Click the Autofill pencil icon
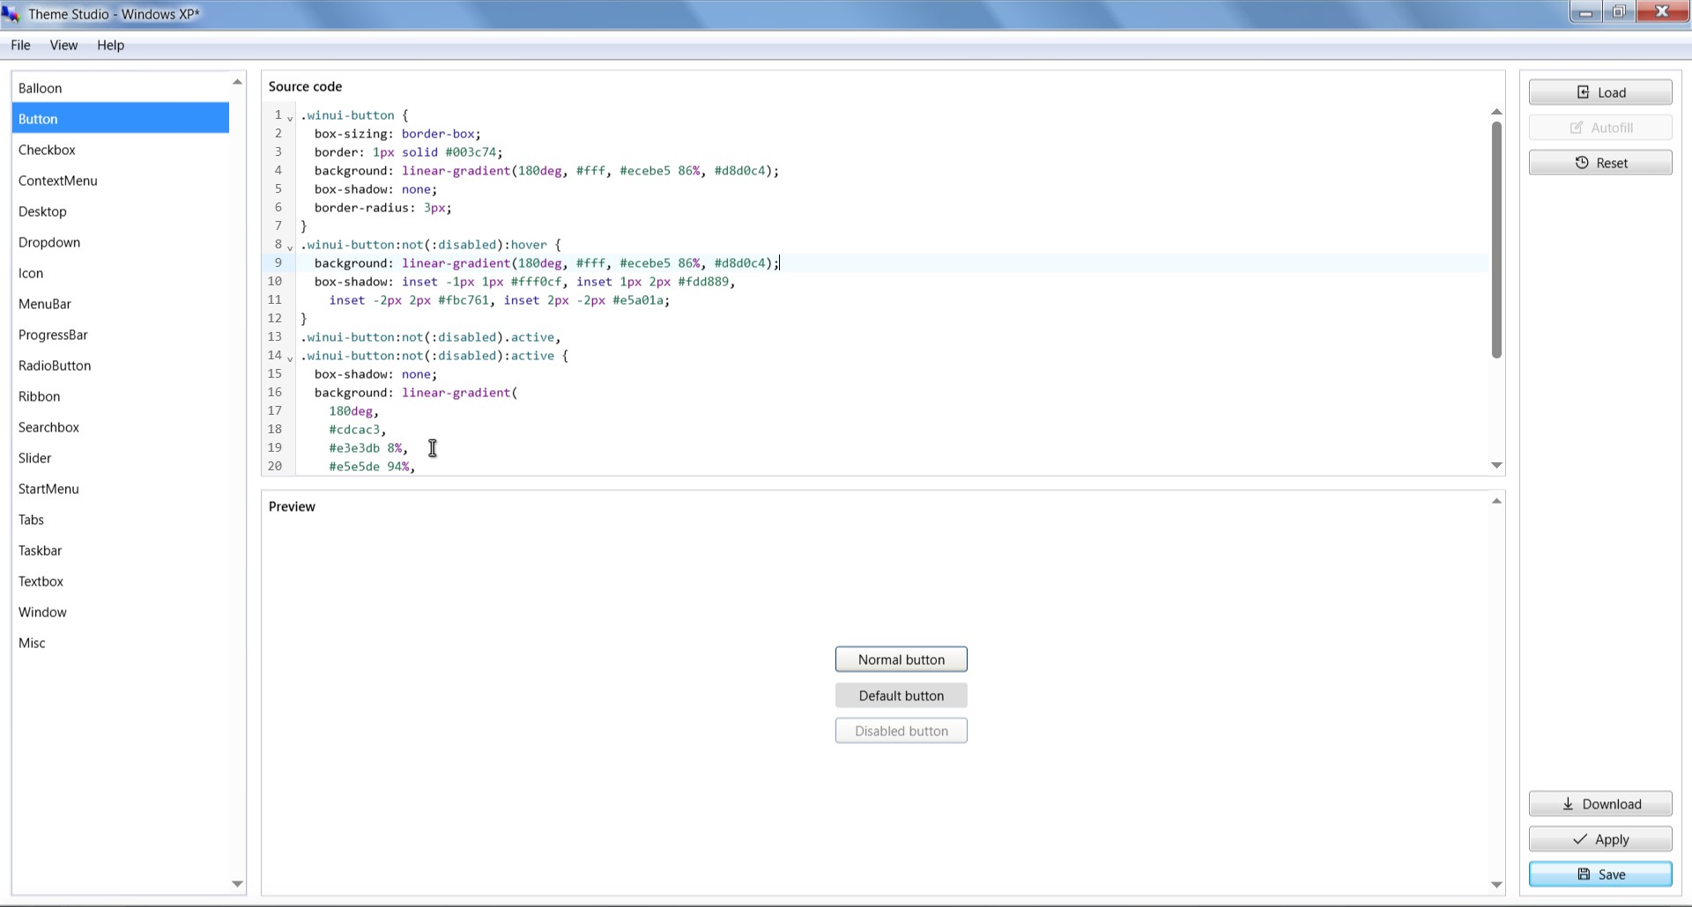Image resolution: width=1692 pixels, height=907 pixels. (1577, 127)
